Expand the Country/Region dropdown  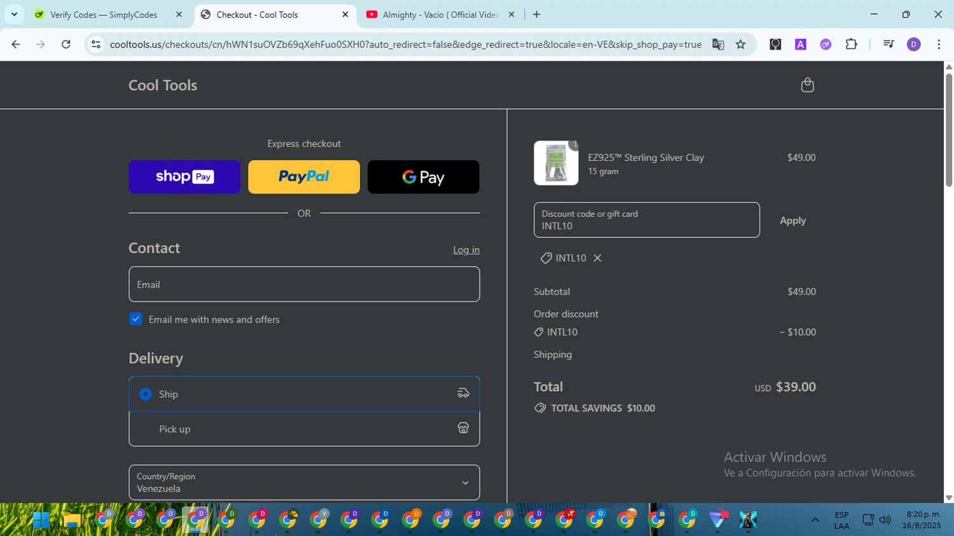point(304,483)
